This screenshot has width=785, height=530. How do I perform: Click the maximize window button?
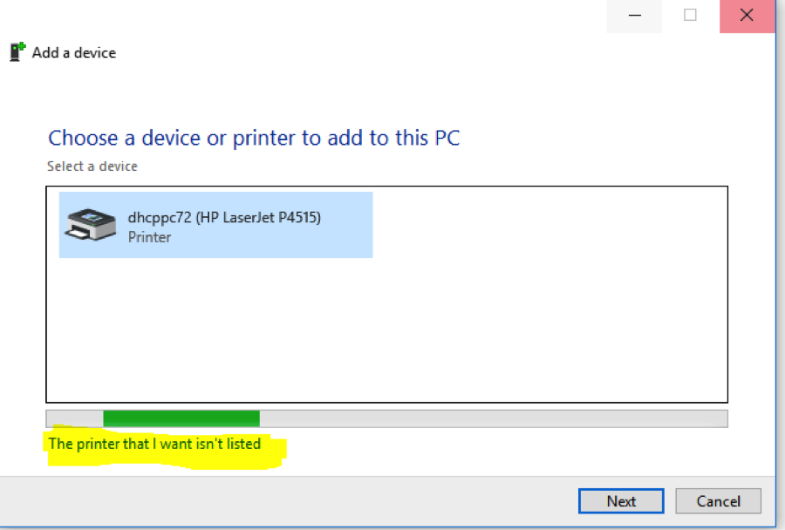coord(690,15)
